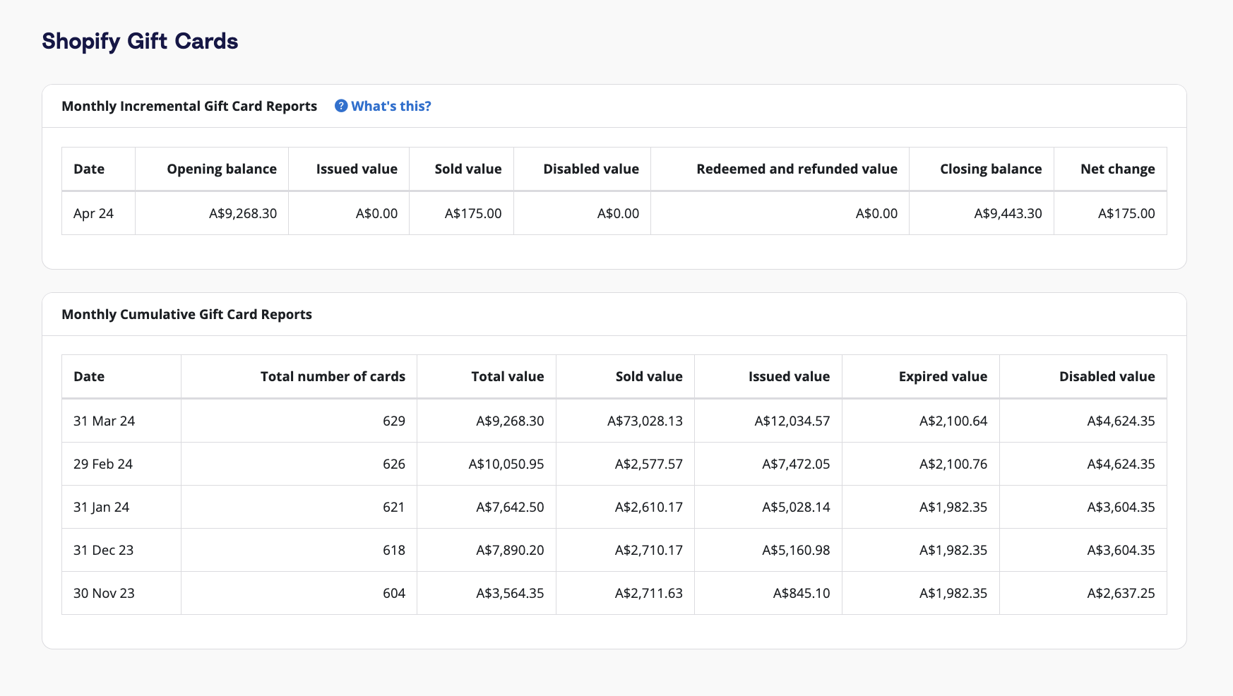
Task: Click the Total number of cards header
Action: (299, 376)
